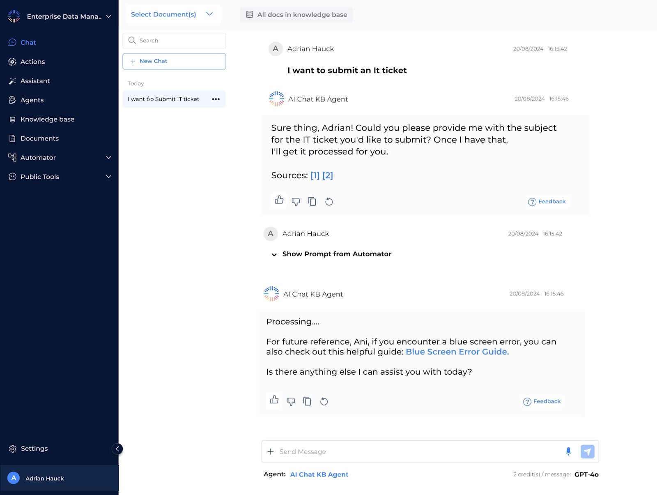Screen dimensions: 657x495
Task: Thumbs up the first agent response
Action: point(279,200)
